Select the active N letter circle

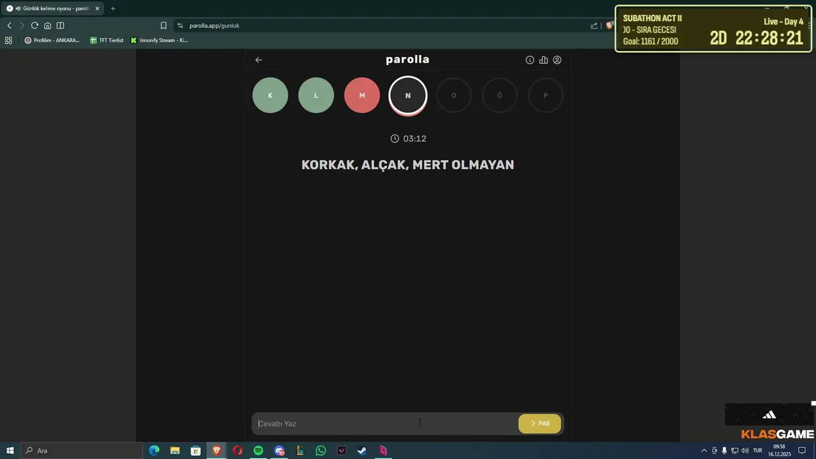[x=408, y=95]
